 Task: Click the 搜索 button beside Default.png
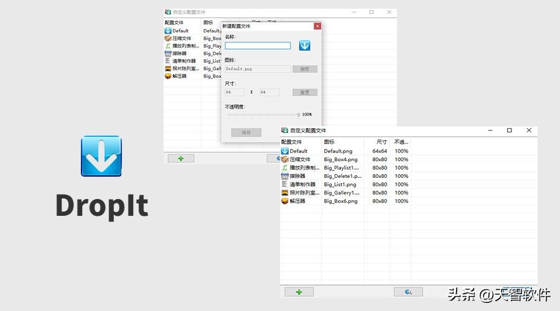coord(305,69)
